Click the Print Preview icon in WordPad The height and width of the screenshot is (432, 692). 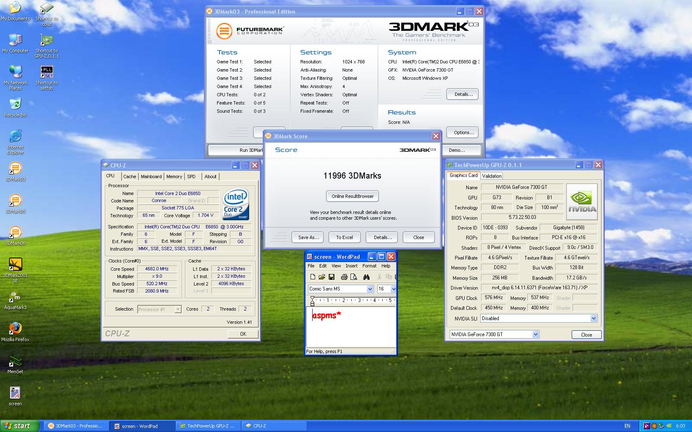point(353,277)
